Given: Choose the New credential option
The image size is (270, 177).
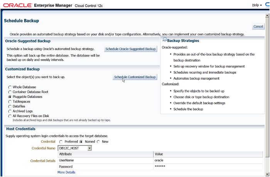Looking at the screenshot, I should (98, 142).
